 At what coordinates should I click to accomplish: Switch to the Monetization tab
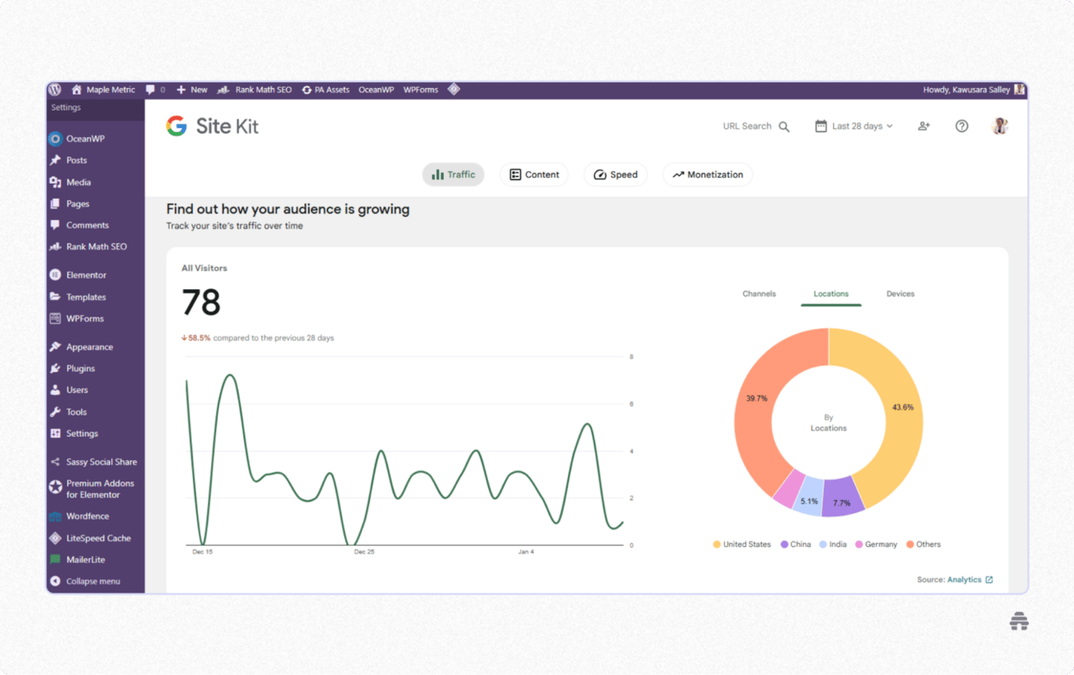707,175
